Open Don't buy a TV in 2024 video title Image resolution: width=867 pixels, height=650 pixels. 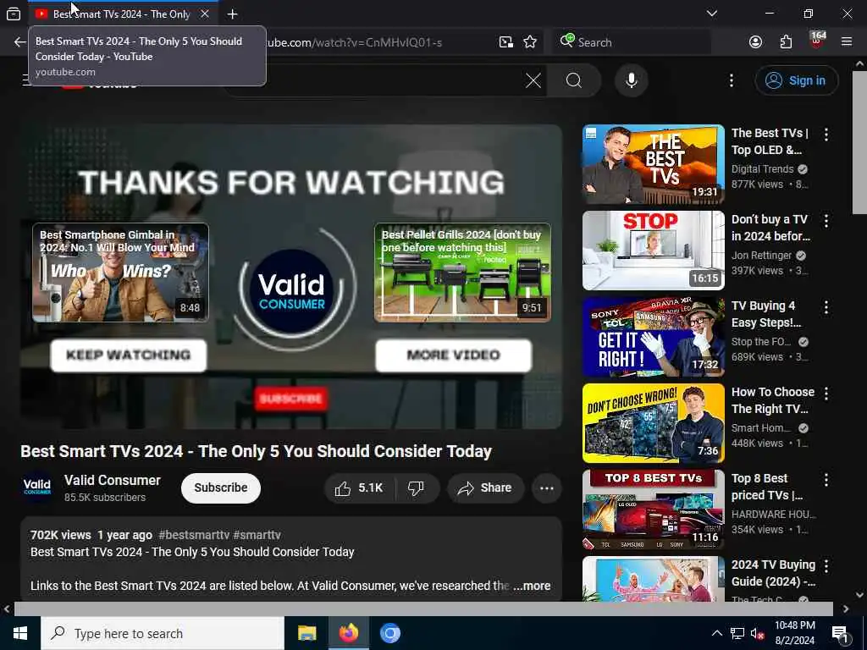click(770, 228)
